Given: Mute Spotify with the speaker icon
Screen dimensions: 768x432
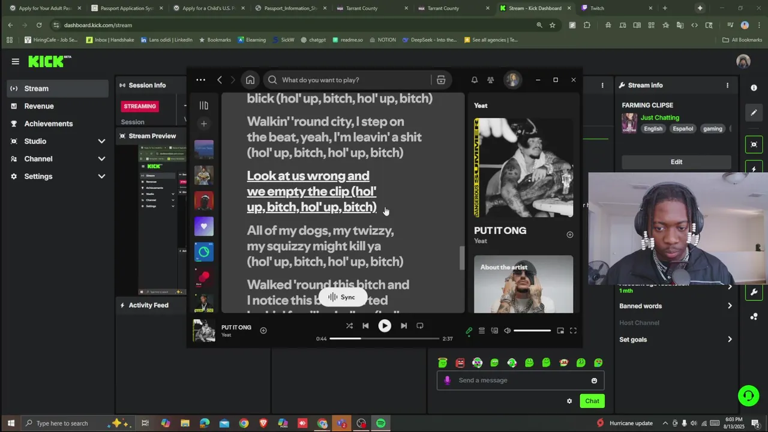Looking at the screenshot, I should coord(507,331).
